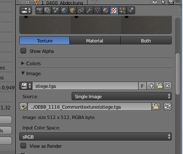Open the Render Layers properties tab
The width and height of the screenshot is (183, 154).
pos(47,10)
